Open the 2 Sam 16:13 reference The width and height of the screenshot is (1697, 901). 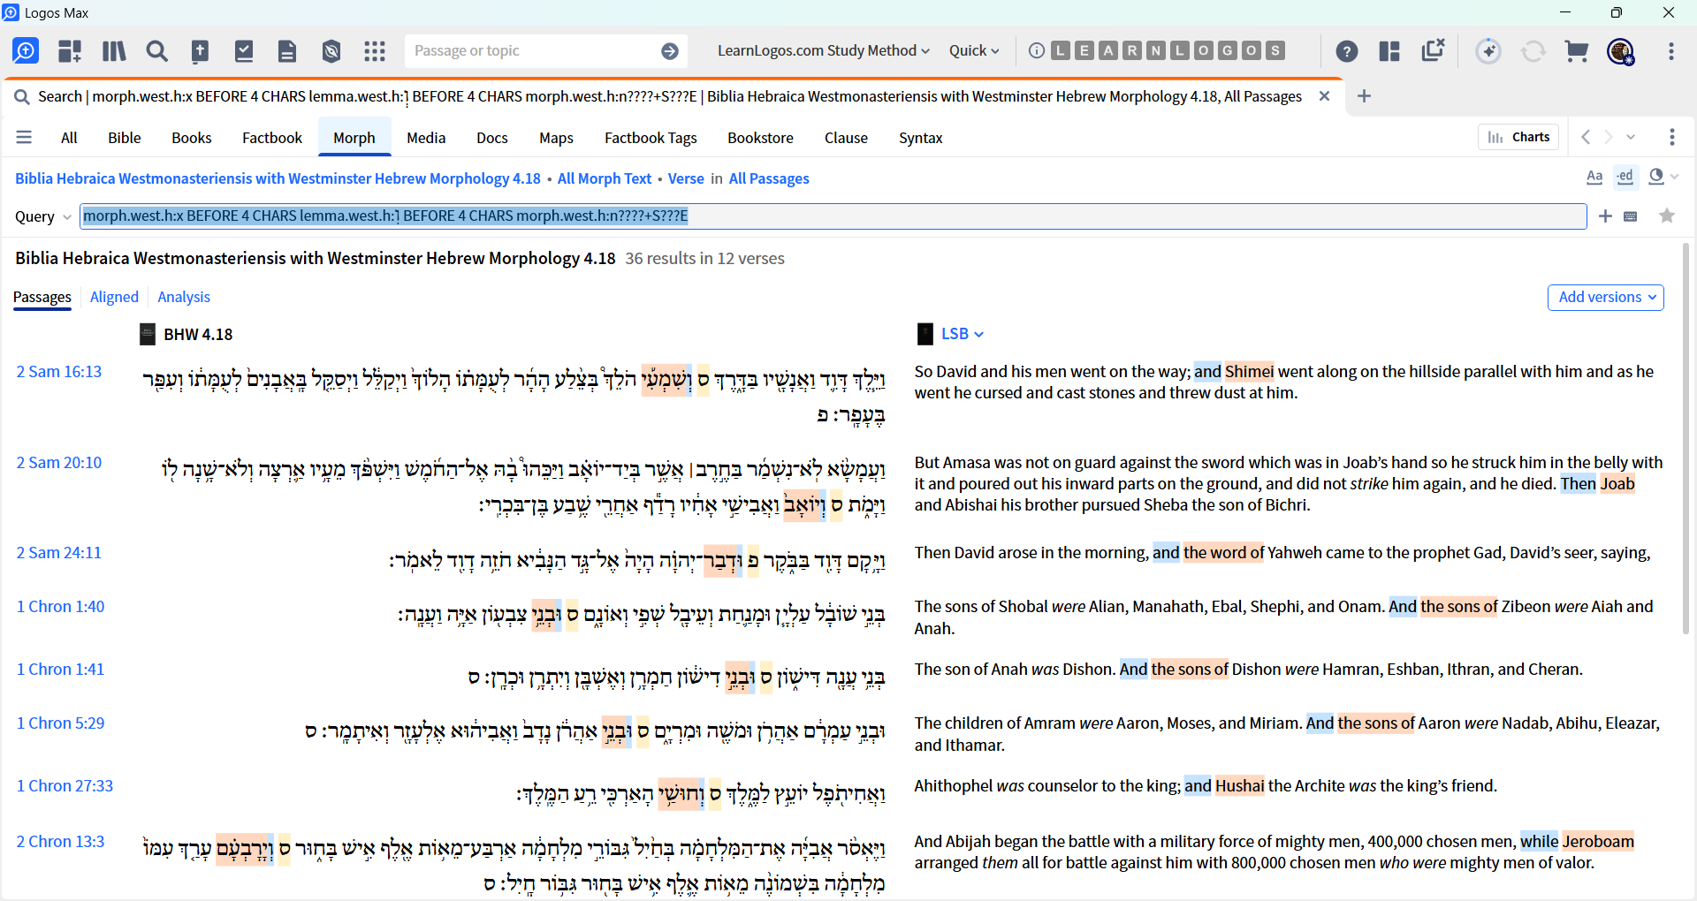click(59, 372)
